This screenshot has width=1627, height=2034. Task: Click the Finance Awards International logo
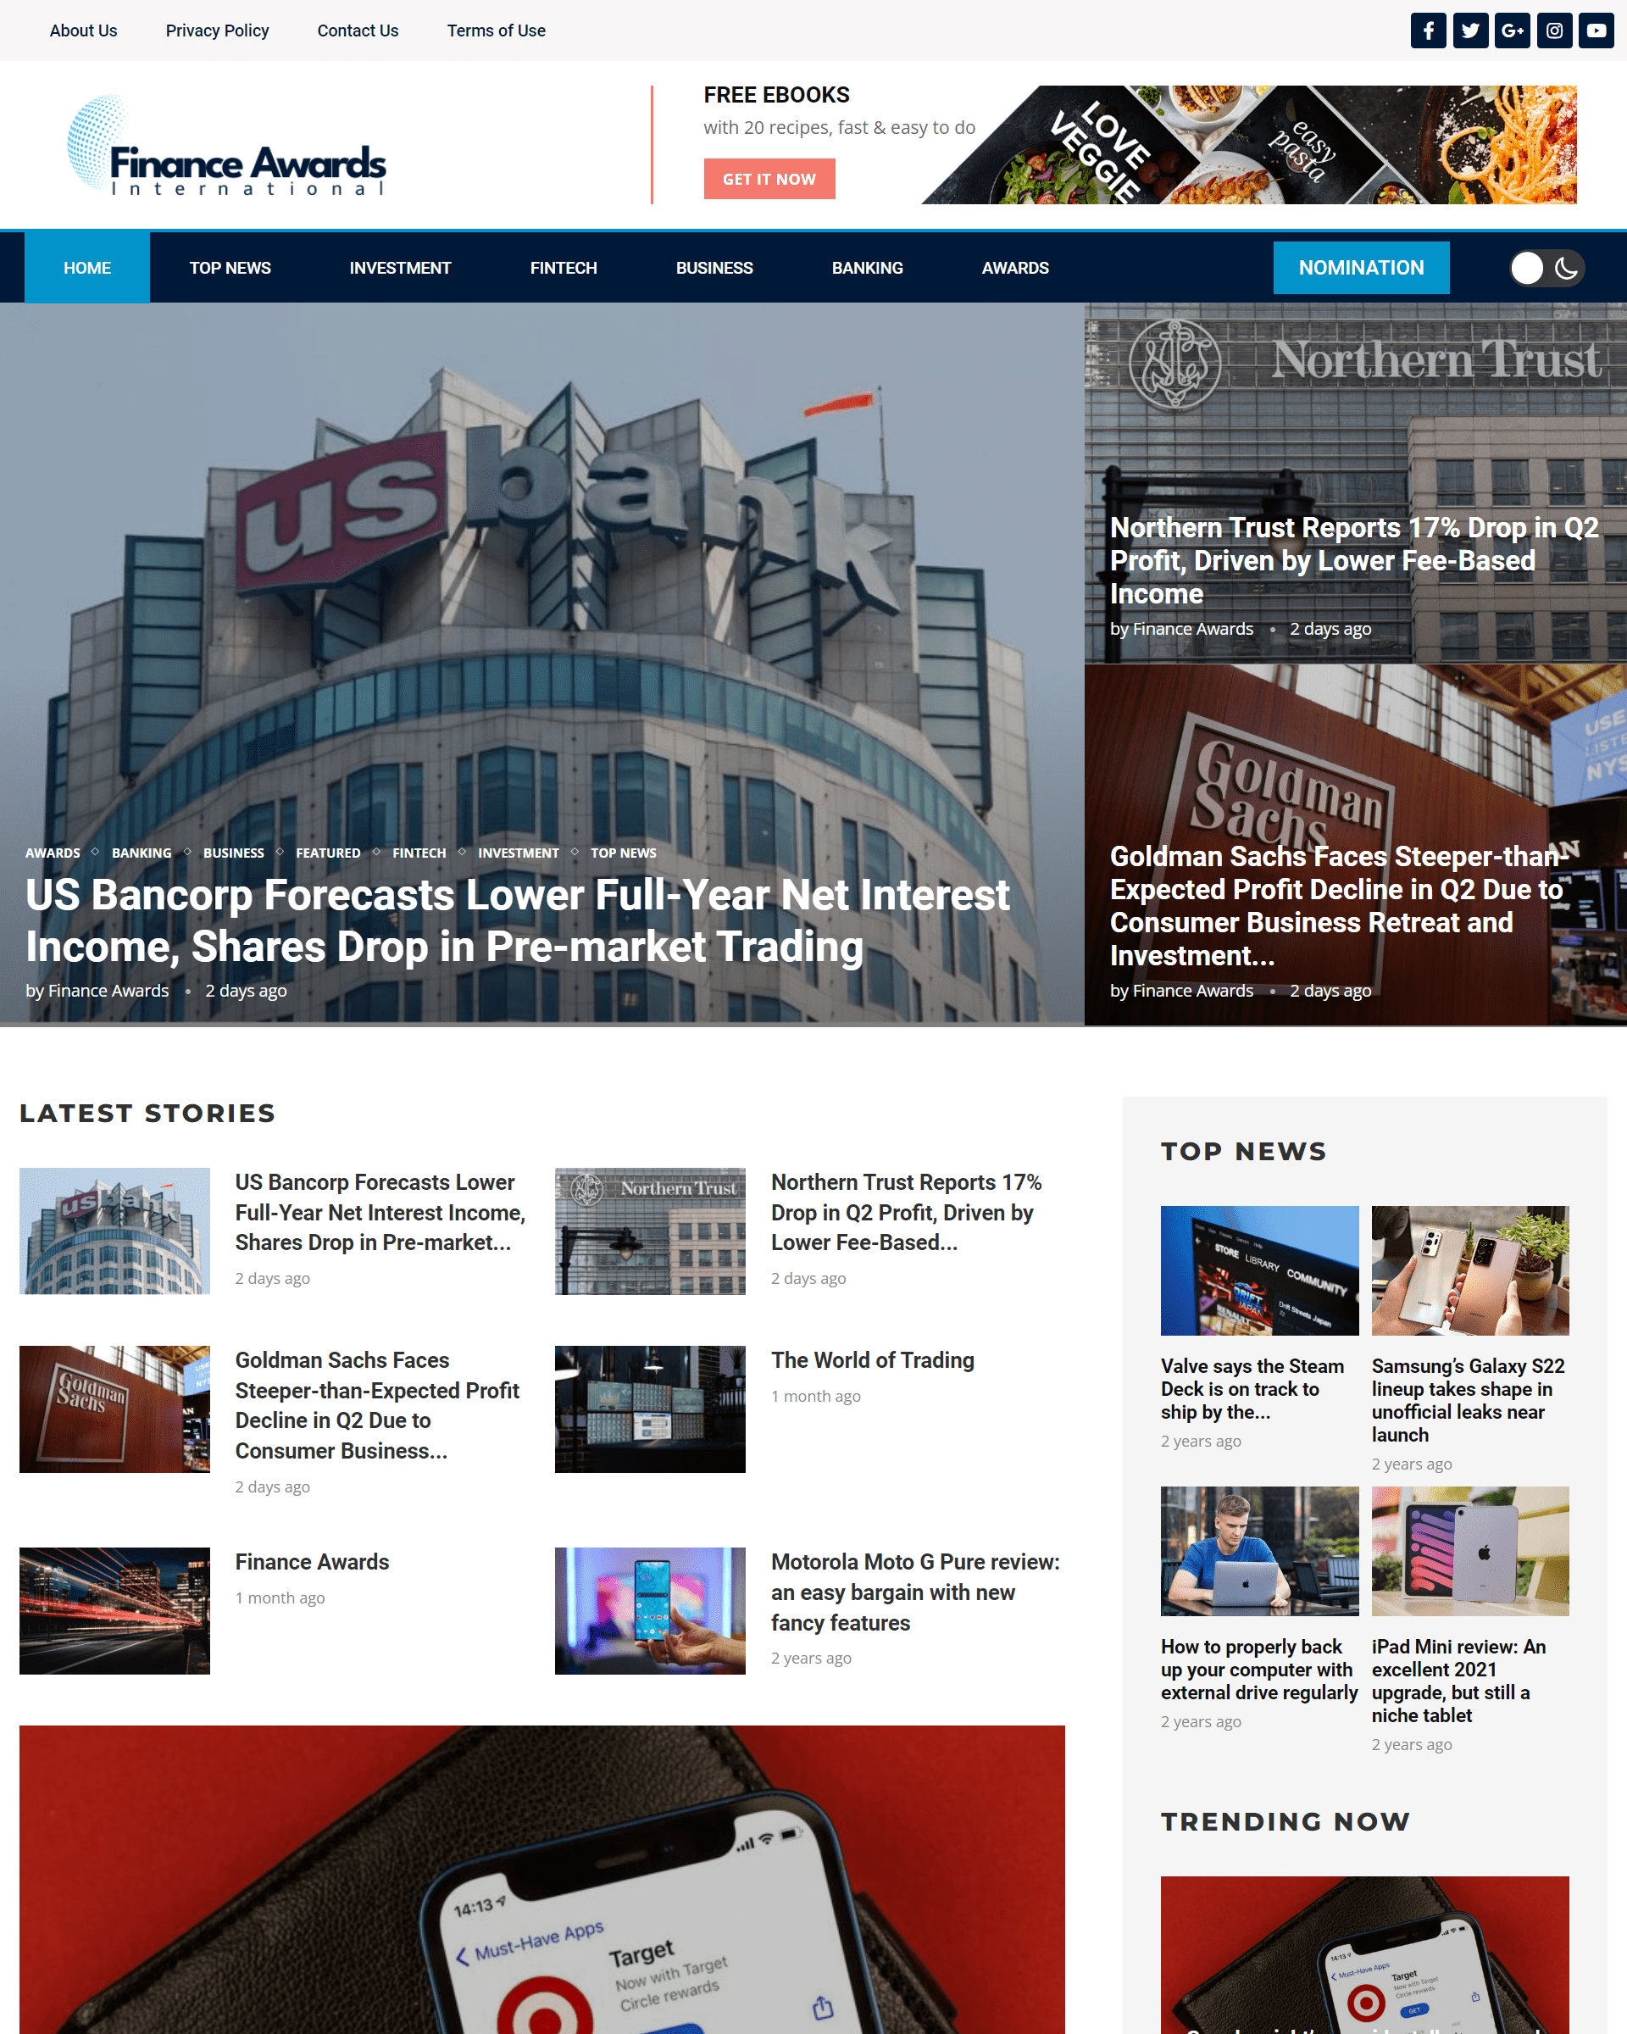[226, 145]
